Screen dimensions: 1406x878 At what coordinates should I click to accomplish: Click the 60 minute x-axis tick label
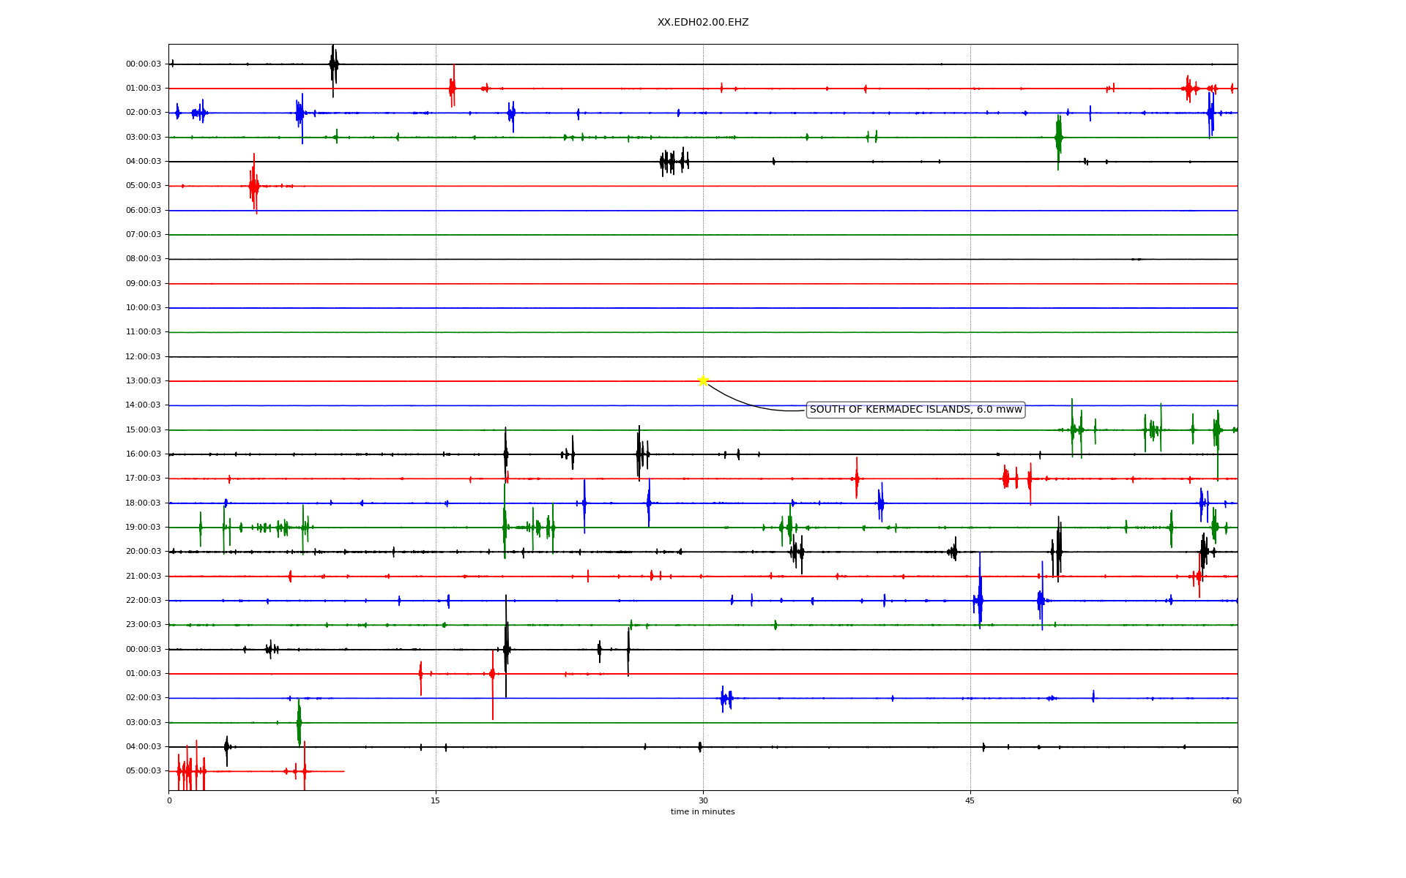(1237, 800)
